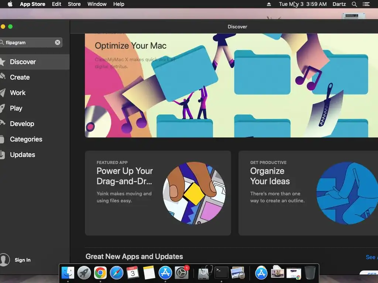378x283 pixels.
Task: Open the Work section
Action: tap(35, 92)
